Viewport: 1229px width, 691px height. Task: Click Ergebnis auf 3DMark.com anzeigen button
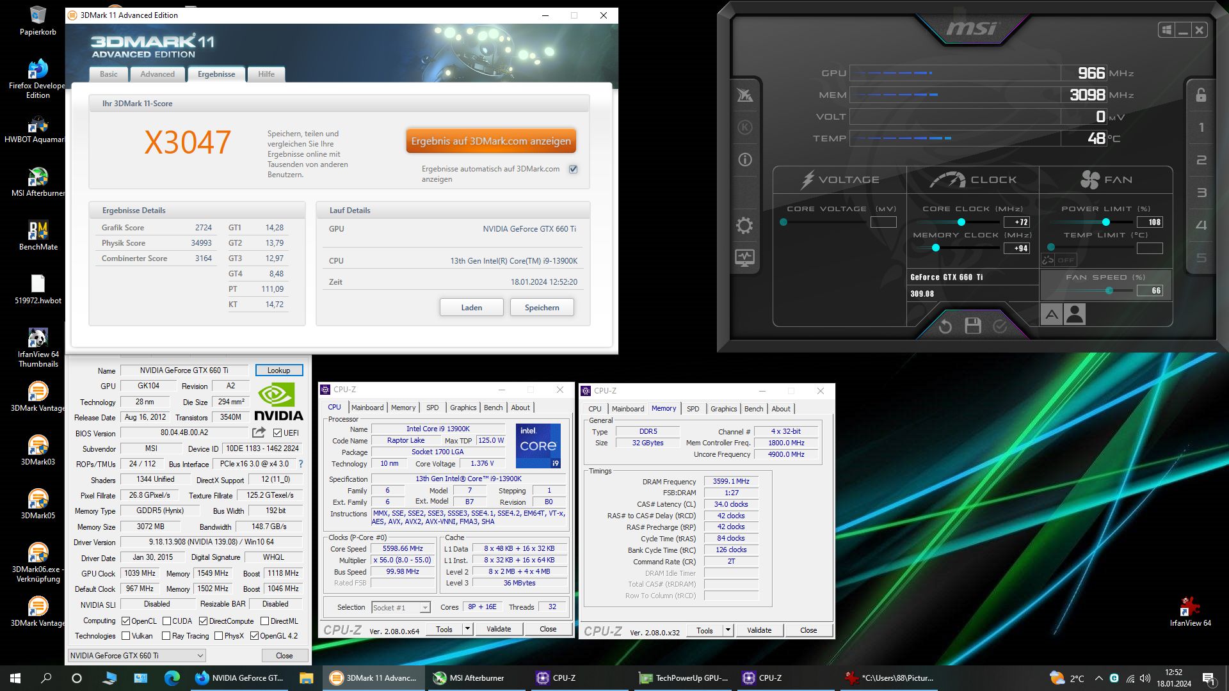491,141
